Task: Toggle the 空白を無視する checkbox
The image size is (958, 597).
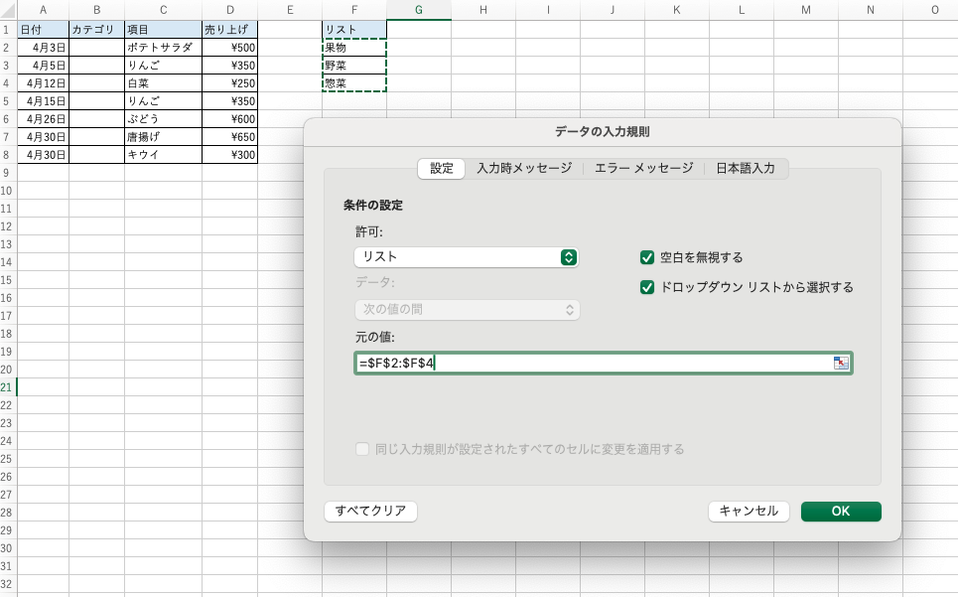Action: [647, 258]
